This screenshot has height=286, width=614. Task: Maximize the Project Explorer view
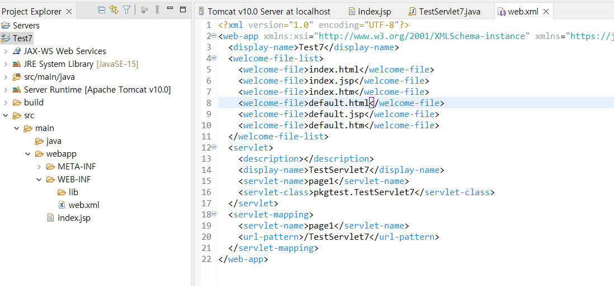click(183, 9)
